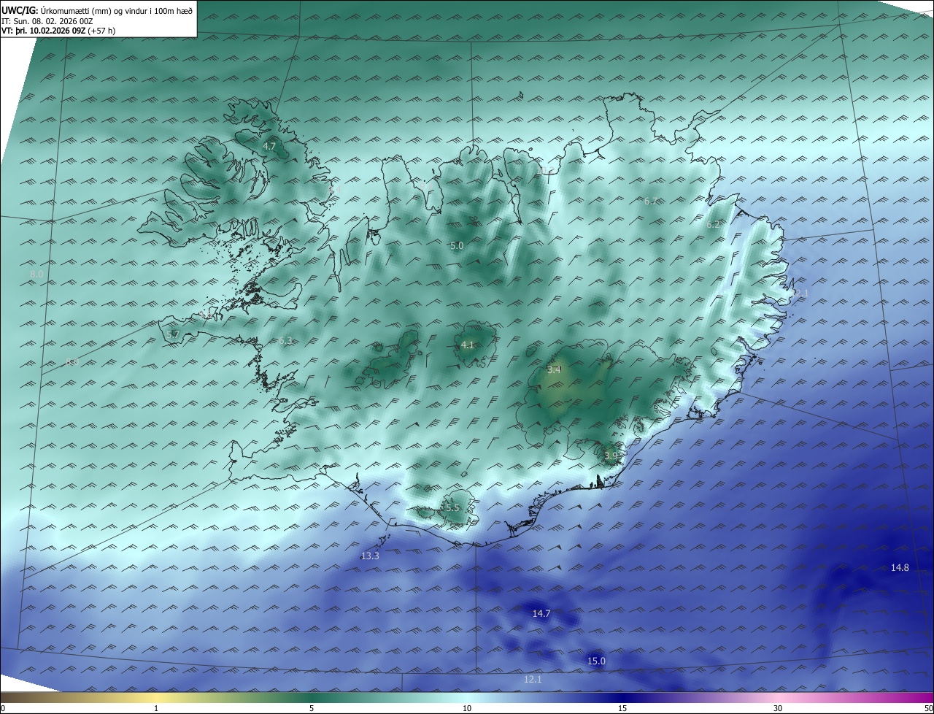Click the 14.7 value label
Viewport: 934px width, 714px height.
click(541, 614)
